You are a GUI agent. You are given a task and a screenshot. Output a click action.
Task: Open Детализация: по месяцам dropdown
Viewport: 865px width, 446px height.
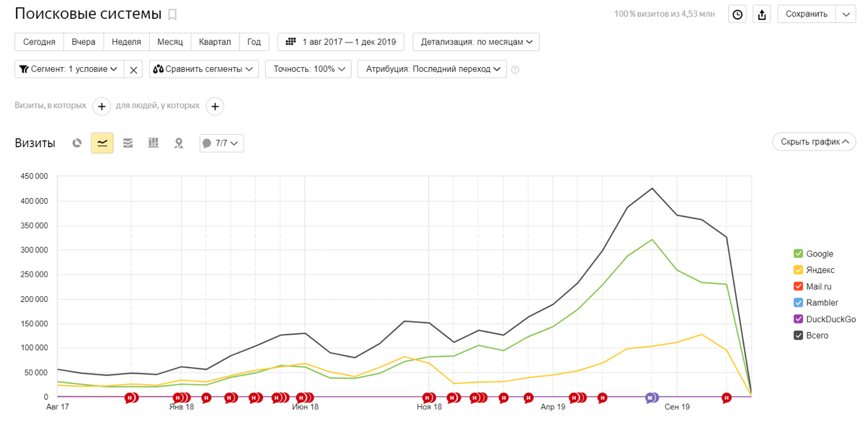(x=476, y=42)
